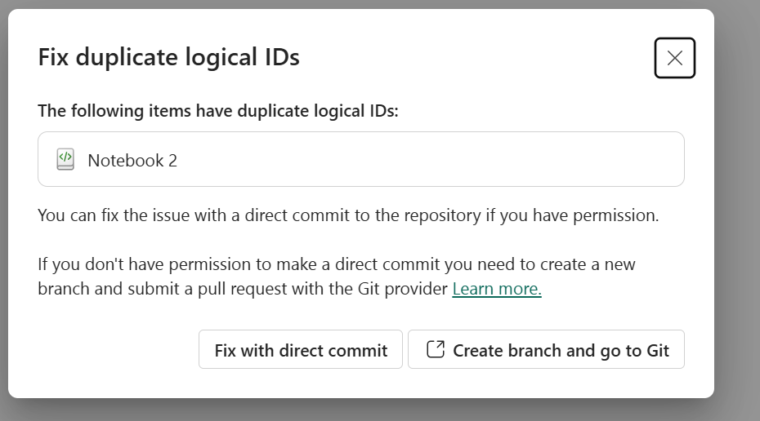Click the 'following items have duplicate logical IDs' heading

coord(217,111)
